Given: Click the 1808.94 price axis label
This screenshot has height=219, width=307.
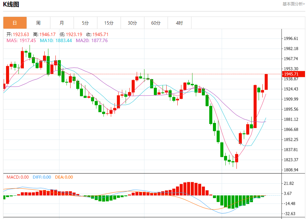Looking at the screenshot, I should point(291,170).
